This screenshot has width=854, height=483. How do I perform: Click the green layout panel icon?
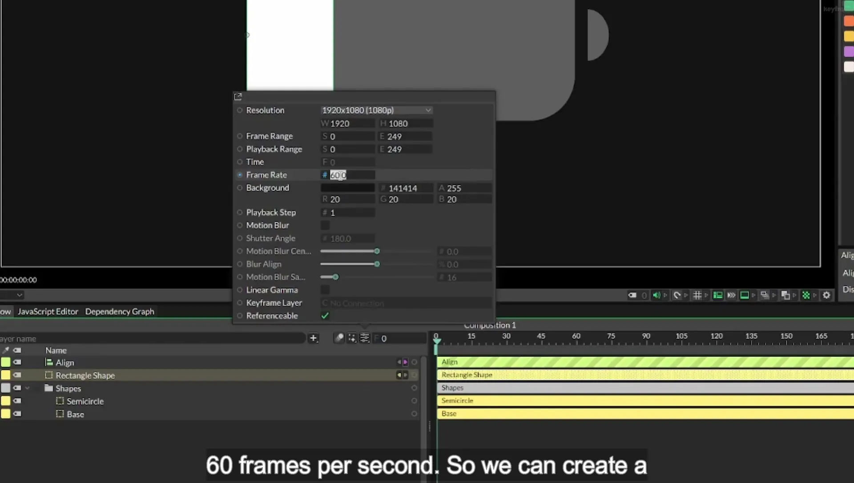click(717, 295)
